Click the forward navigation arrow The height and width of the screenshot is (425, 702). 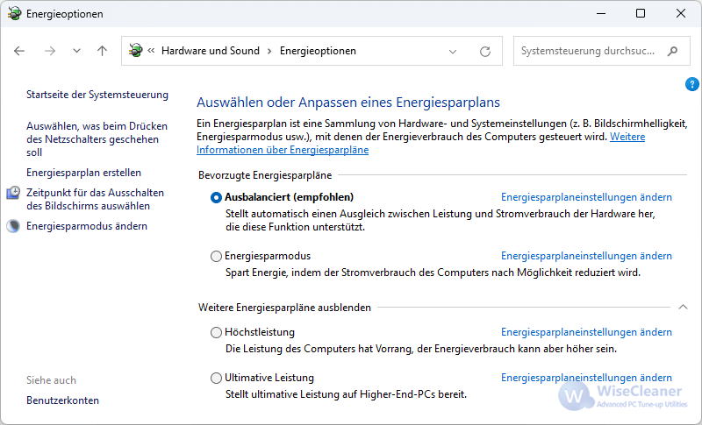tap(50, 51)
